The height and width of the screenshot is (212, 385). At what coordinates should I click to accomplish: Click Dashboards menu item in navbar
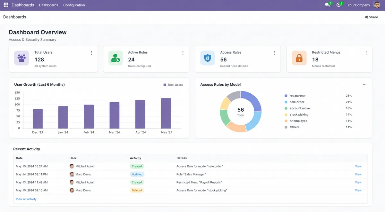point(48,5)
